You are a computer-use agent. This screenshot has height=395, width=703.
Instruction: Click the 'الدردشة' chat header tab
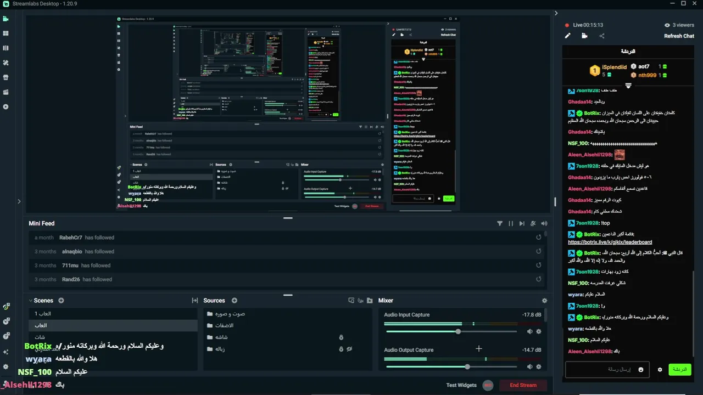point(628,51)
